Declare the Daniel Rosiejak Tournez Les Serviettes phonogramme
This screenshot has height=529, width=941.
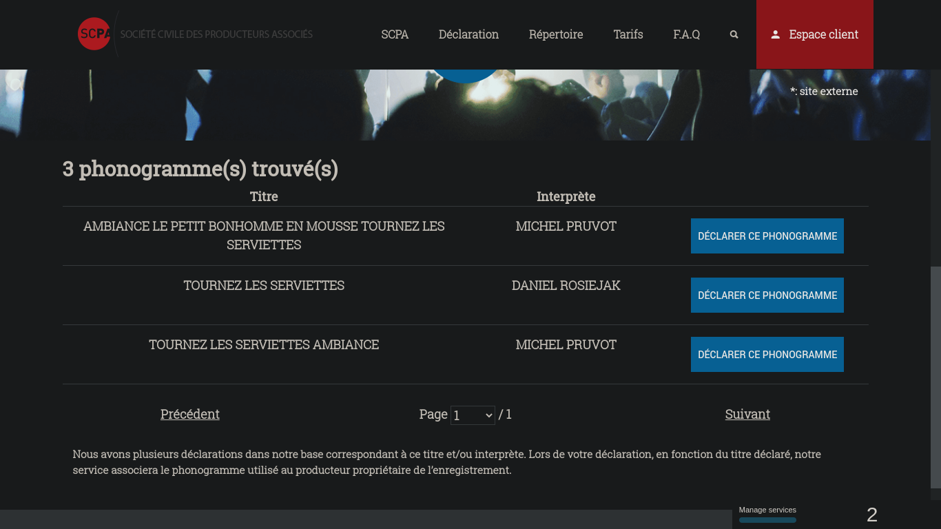click(767, 295)
